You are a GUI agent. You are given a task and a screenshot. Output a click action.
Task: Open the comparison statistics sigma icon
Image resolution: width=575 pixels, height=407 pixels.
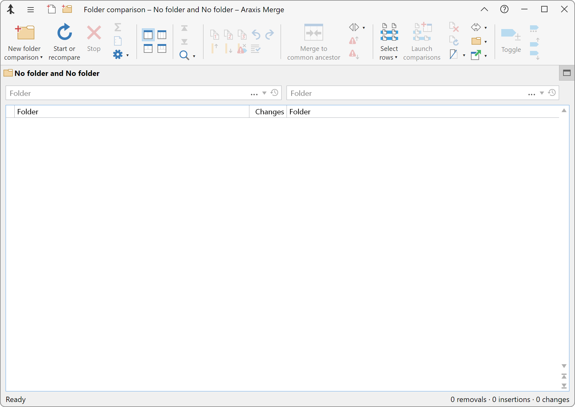118,27
